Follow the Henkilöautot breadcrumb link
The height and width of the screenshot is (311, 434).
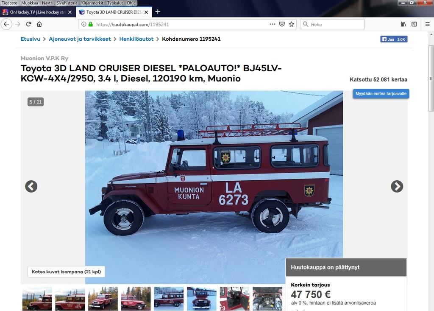click(136, 39)
